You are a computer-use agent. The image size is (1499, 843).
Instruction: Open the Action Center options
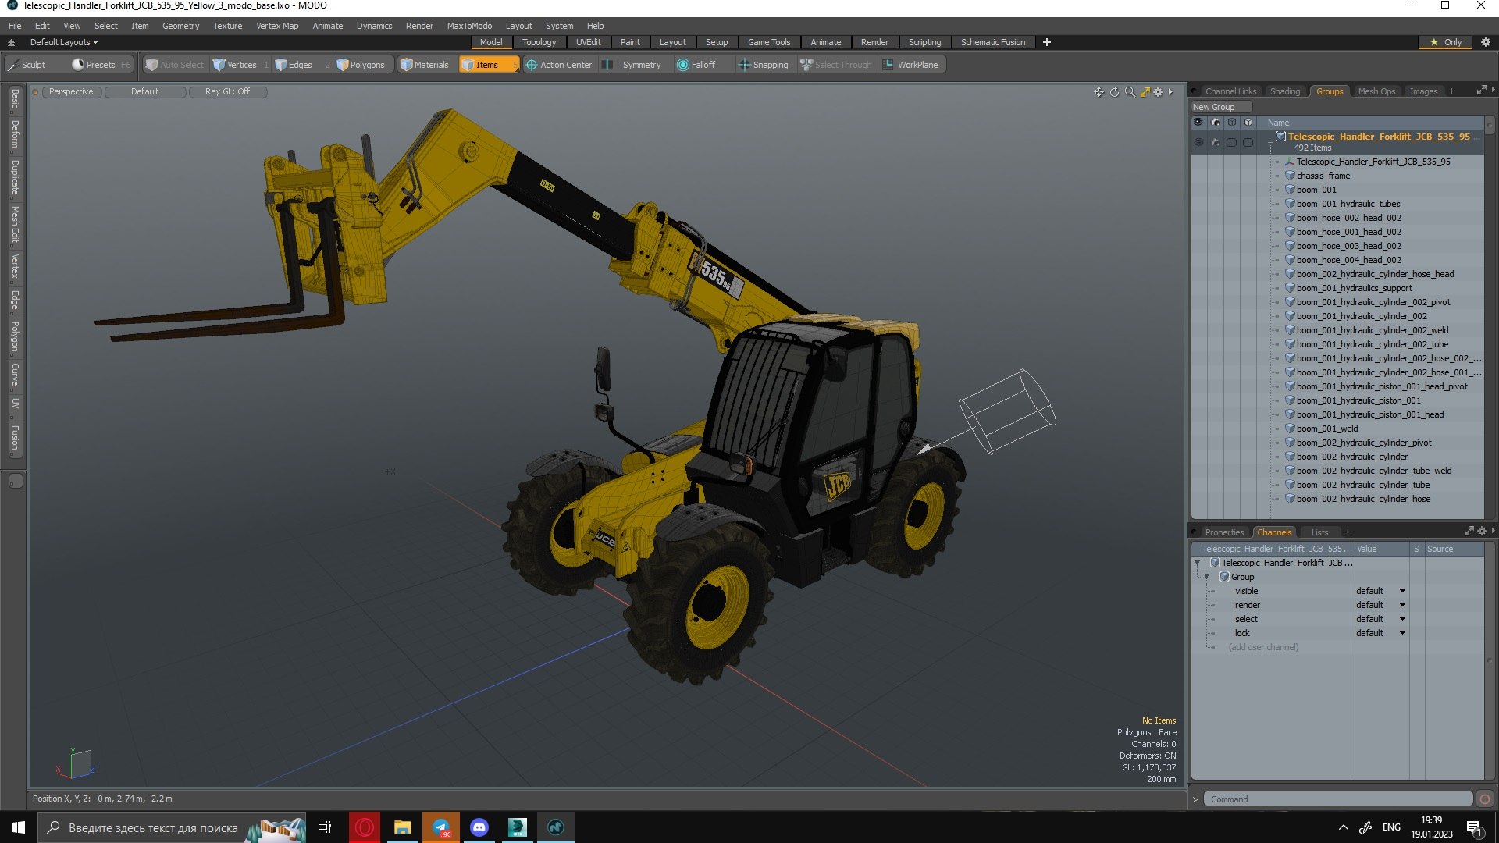(560, 65)
